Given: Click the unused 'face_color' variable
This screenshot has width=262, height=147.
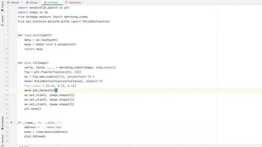Looking at the screenshot, I should coord(33,86).
